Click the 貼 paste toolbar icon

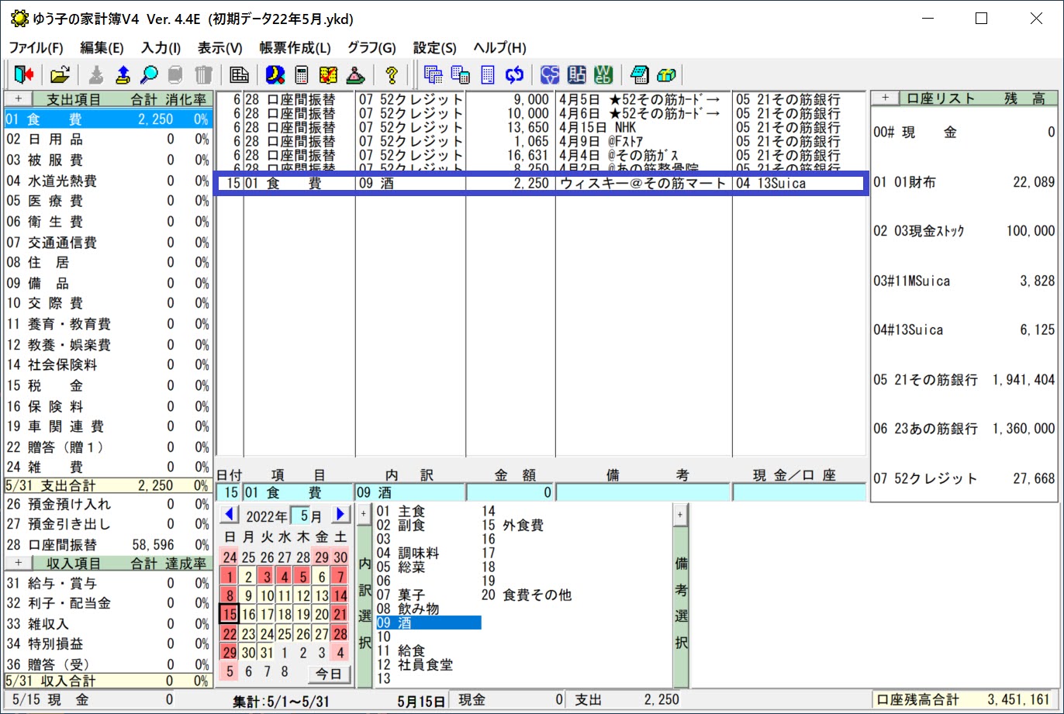point(576,75)
